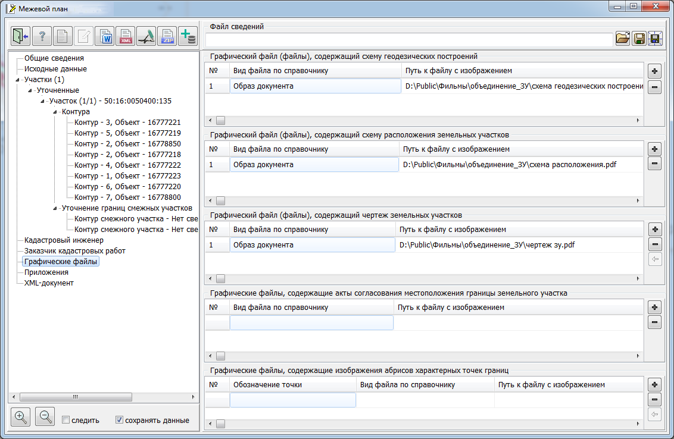Click the exit door icon in toolbar

21,36
